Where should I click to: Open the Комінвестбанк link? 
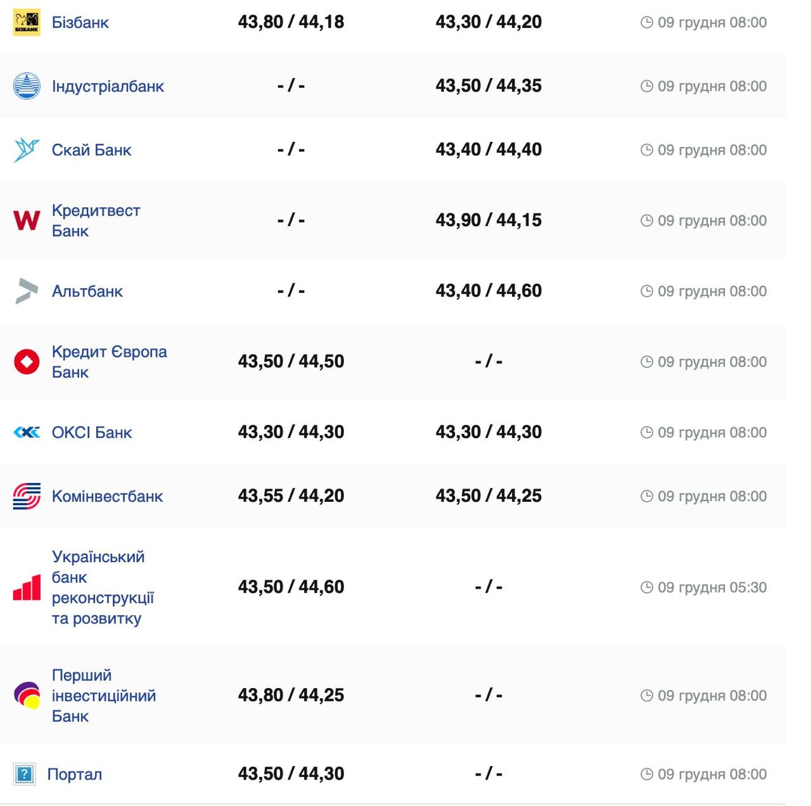(x=107, y=496)
